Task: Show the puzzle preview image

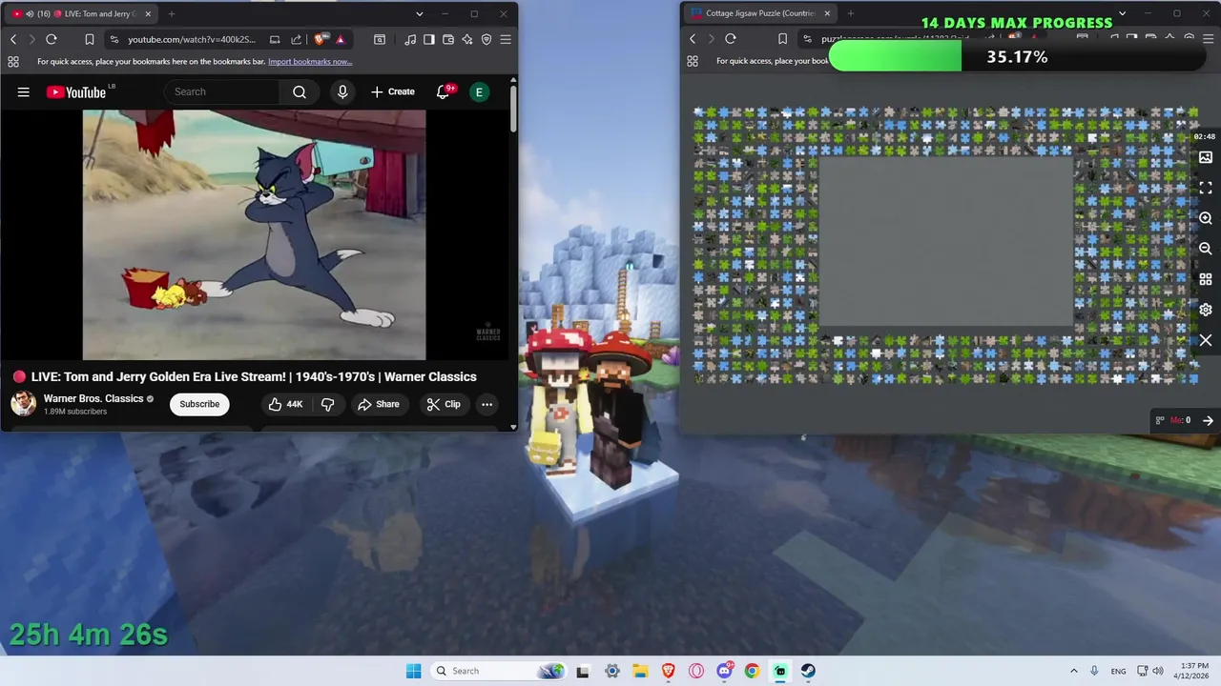Action: point(1206,157)
